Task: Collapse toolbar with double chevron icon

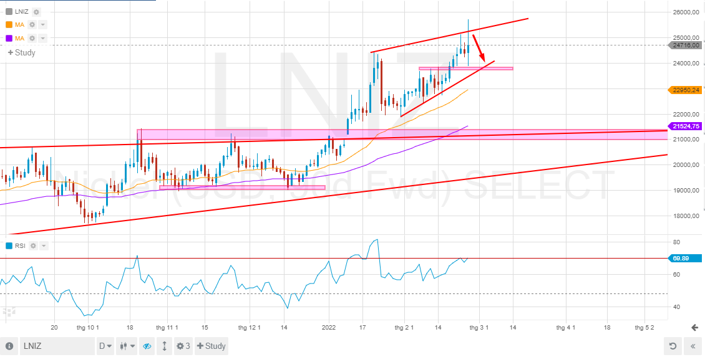Action: [693, 346]
